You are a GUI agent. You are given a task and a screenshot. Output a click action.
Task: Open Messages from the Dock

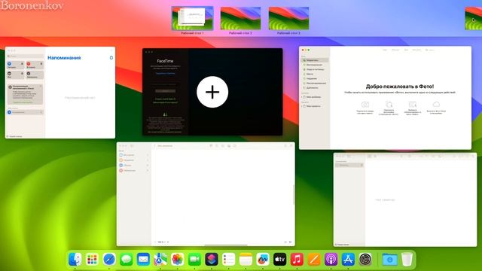point(127,260)
